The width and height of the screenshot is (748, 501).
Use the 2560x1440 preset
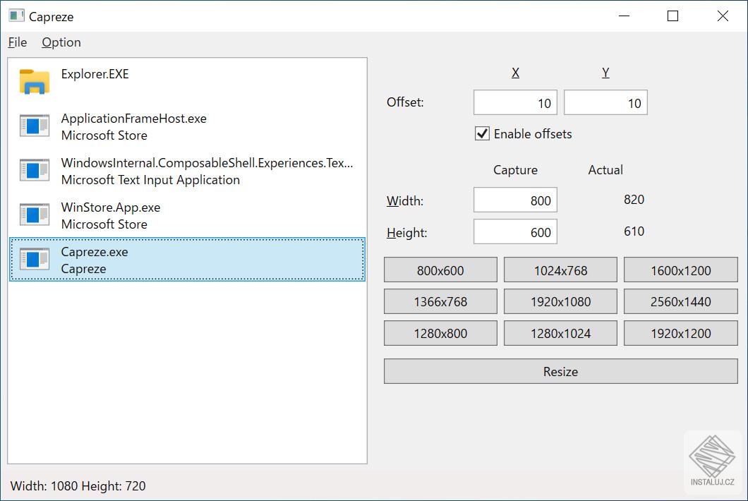(x=681, y=301)
